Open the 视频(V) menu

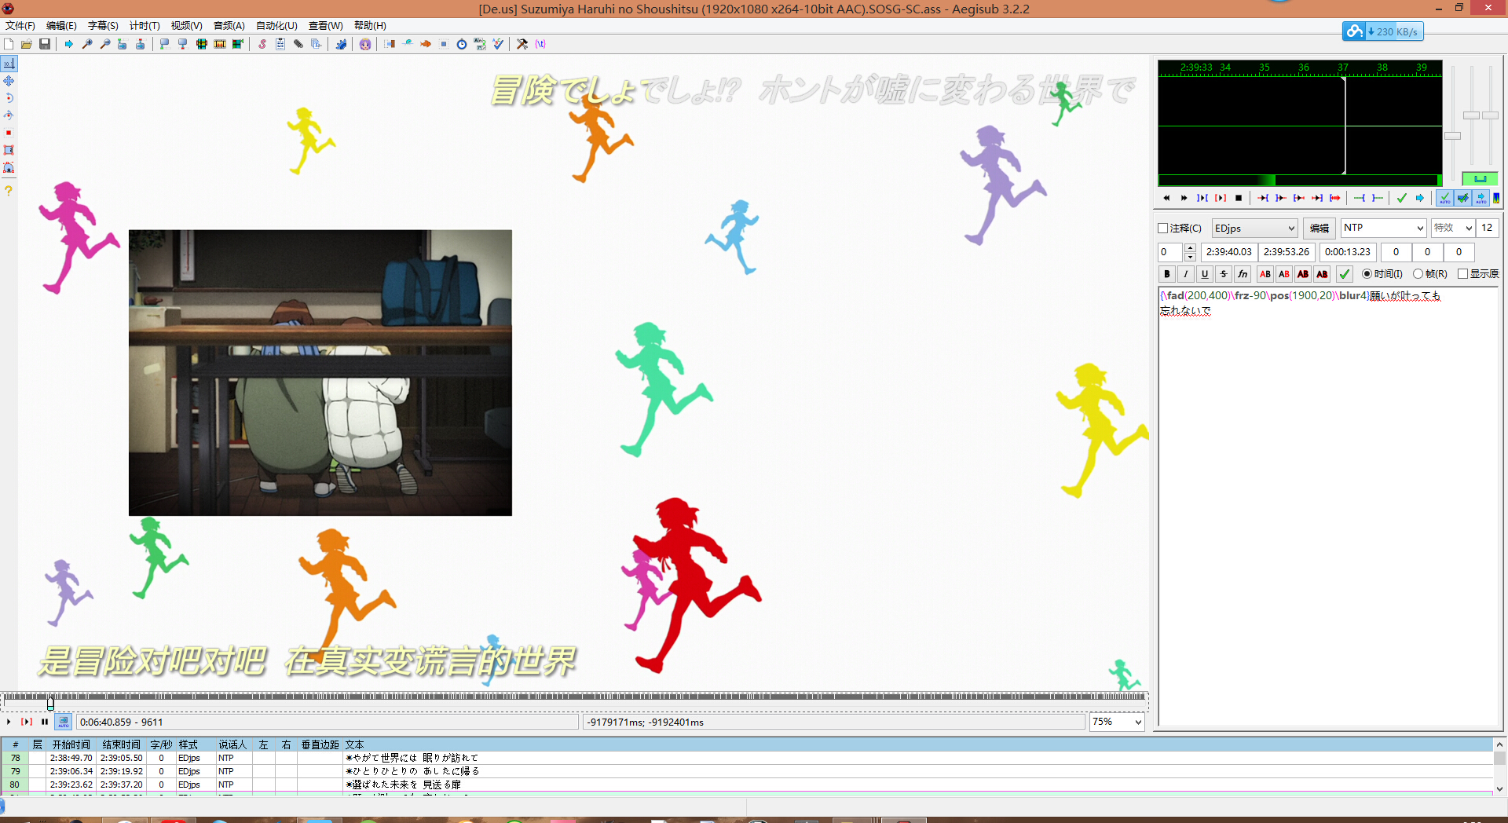click(187, 26)
